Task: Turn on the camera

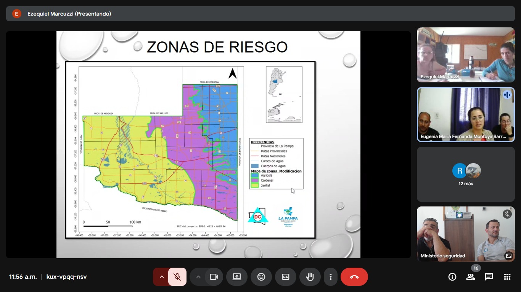Action: click(x=214, y=277)
